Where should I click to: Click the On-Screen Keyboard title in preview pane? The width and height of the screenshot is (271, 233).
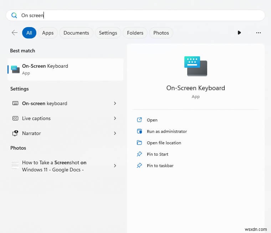pos(196,88)
